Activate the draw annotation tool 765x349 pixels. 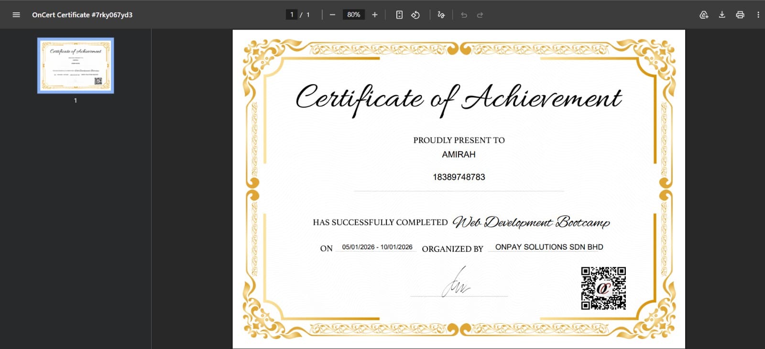tap(441, 15)
